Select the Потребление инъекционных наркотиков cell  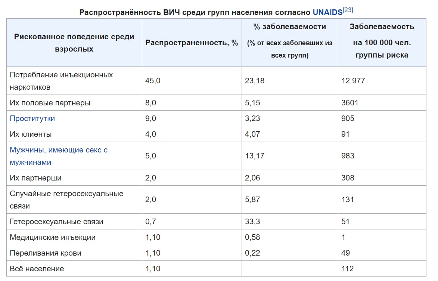pyautogui.click(x=74, y=81)
